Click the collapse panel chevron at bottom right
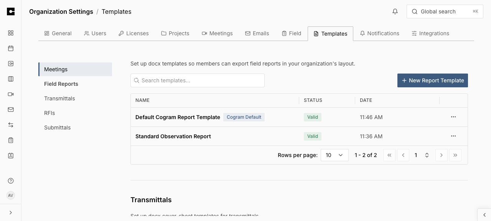Viewport: 491px width, 221px height. [484, 215]
